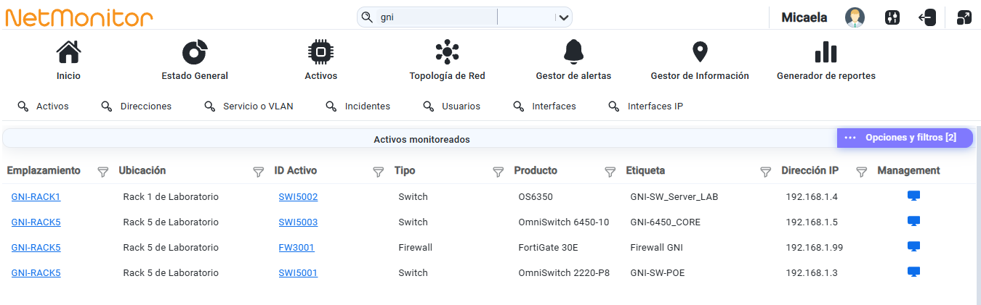Select the Usuarios search tab
Screen dimensions: 981x305
[451, 106]
